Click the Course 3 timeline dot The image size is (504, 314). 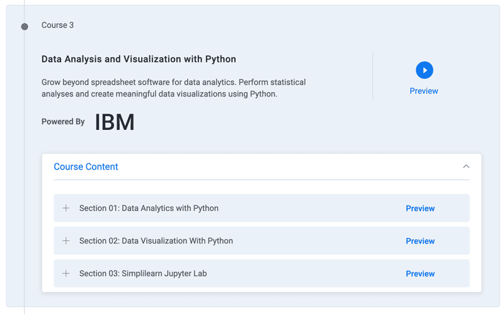[x=25, y=26]
